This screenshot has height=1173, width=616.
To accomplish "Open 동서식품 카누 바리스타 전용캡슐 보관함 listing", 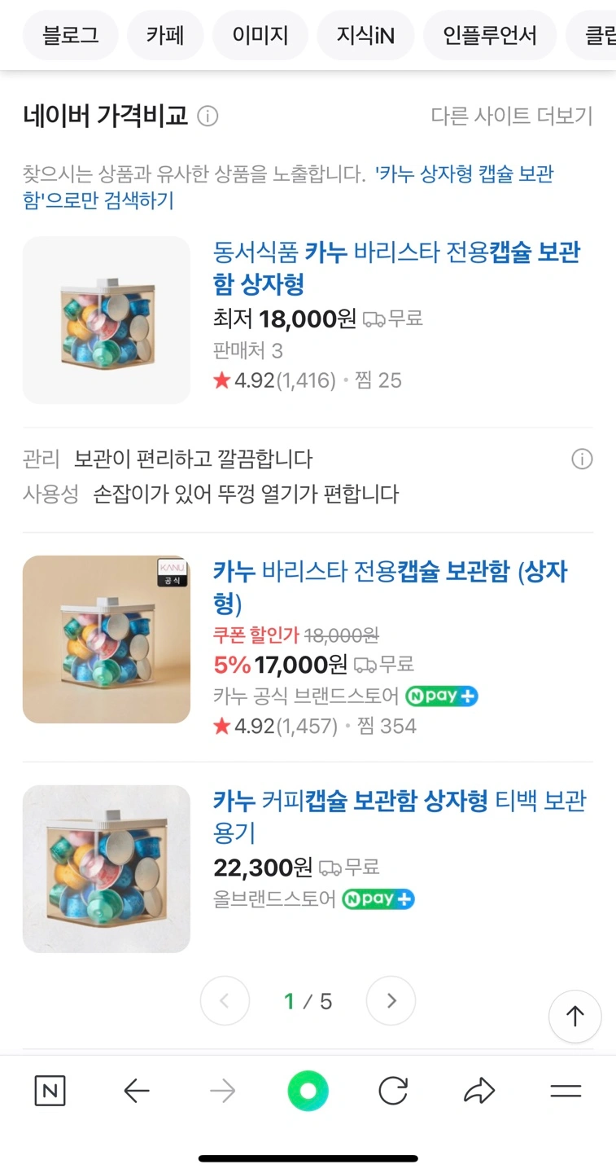I will tap(397, 268).
